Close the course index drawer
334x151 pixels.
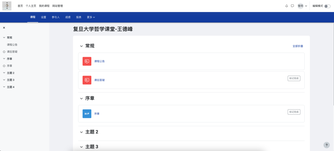click(4, 28)
